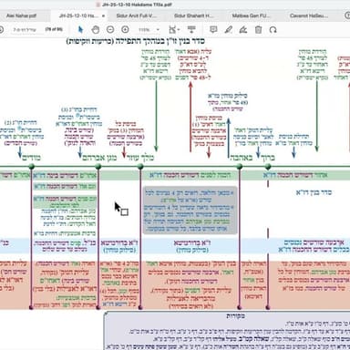Switch to the Matbea Gan tab

coord(251,15)
